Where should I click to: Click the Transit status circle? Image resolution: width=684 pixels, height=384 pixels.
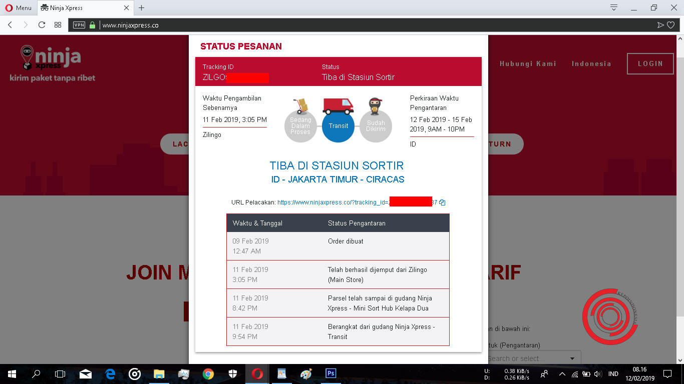click(338, 126)
